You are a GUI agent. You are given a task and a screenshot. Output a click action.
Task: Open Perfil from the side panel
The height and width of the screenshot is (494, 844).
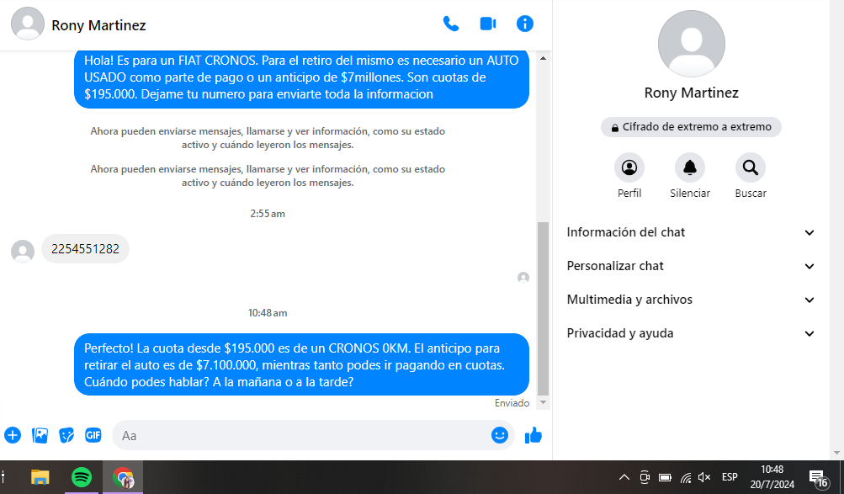pyautogui.click(x=629, y=168)
